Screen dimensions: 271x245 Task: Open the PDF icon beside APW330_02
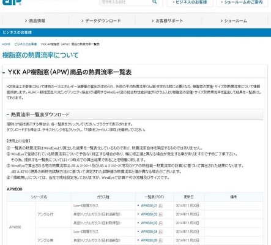[161, 214]
